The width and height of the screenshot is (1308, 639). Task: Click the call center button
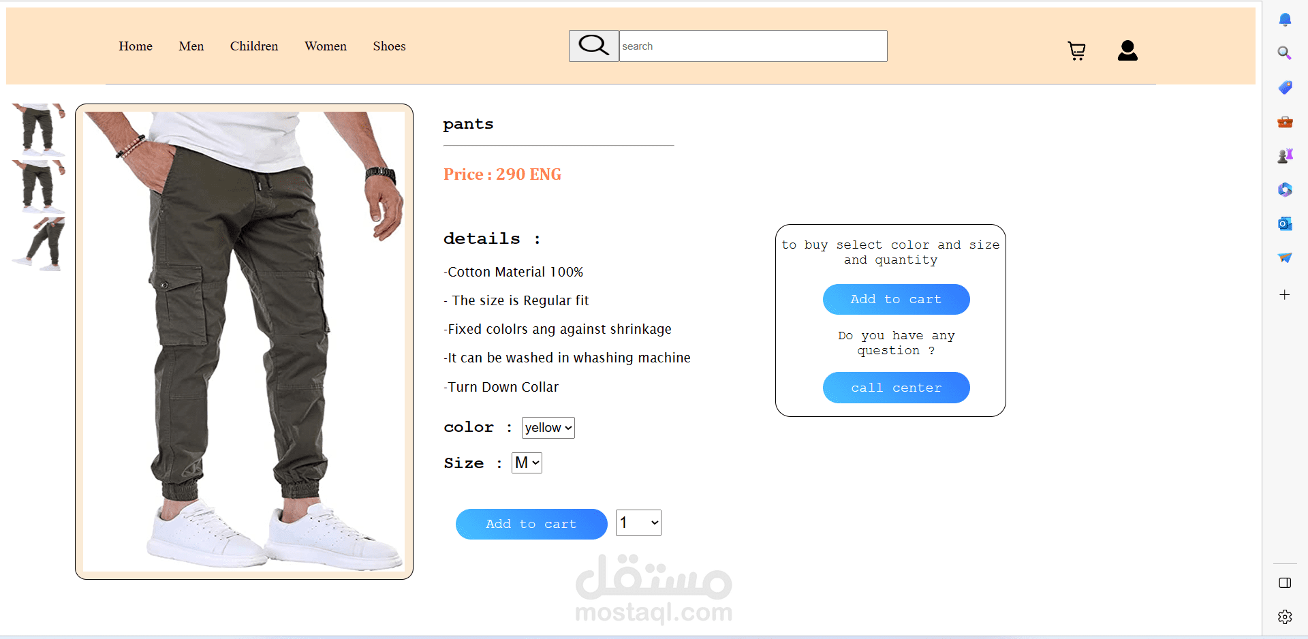[896, 388]
